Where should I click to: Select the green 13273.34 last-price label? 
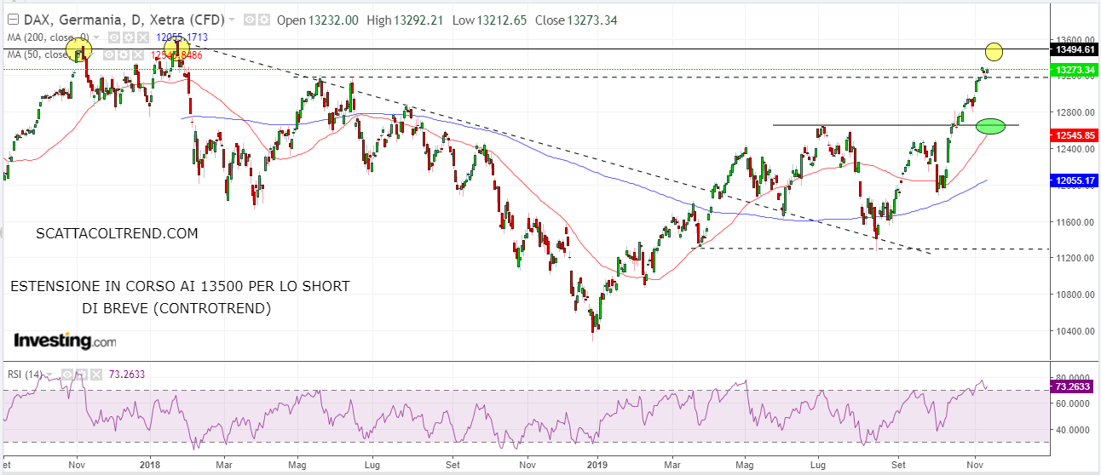[1074, 69]
